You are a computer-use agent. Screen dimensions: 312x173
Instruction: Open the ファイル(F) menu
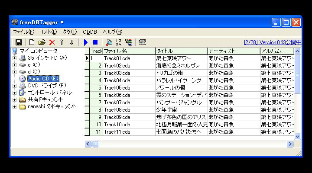click(23, 32)
